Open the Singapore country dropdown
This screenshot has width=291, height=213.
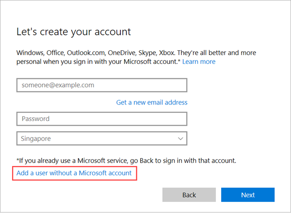click(102, 138)
